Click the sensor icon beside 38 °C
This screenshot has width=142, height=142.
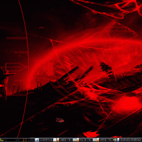click(55, 140)
